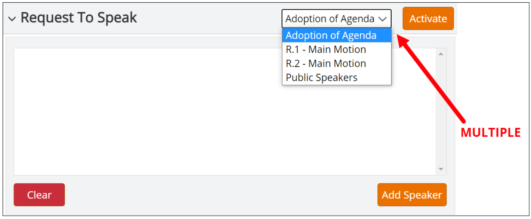Image resolution: width=531 pixels, height=219 pixels.
Task: Click the grey header bar beside the title
Action: [209, 19]
